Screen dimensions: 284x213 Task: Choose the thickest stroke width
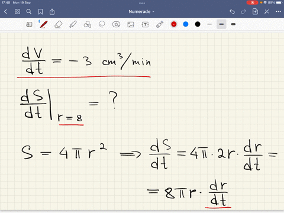233,24
